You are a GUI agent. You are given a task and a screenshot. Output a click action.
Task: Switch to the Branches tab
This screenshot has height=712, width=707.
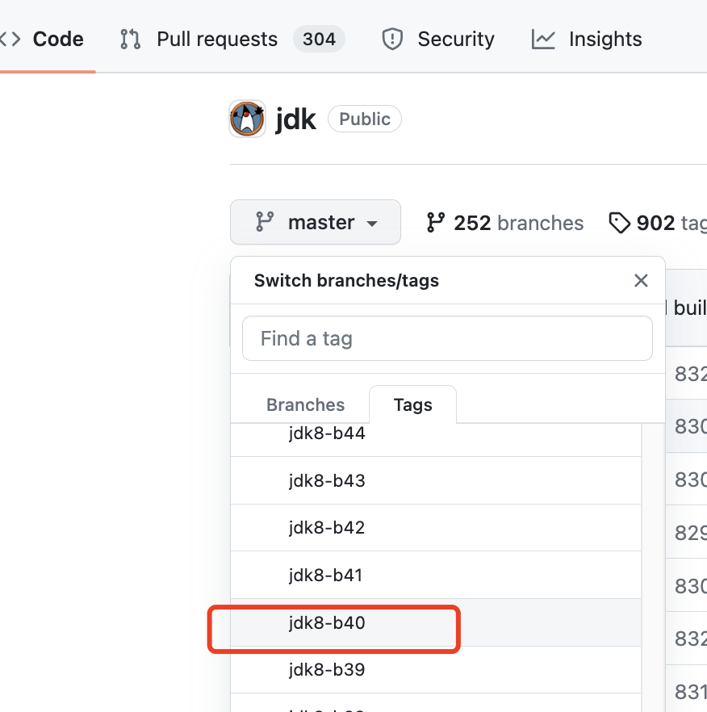coord(305,404)
